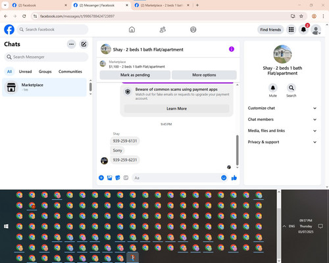Focus the Search Messenger field
This screenshot has width=329, height=263.
click(46, 57)
